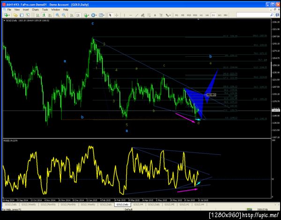Expand the new chart dropdown arrow
The height and width of the screenshot is (220, 281).
(9, 15)
